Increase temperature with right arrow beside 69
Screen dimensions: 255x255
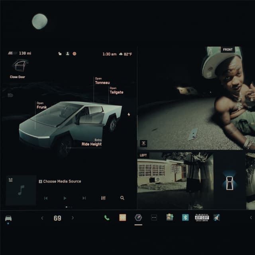tap(73, 218)
